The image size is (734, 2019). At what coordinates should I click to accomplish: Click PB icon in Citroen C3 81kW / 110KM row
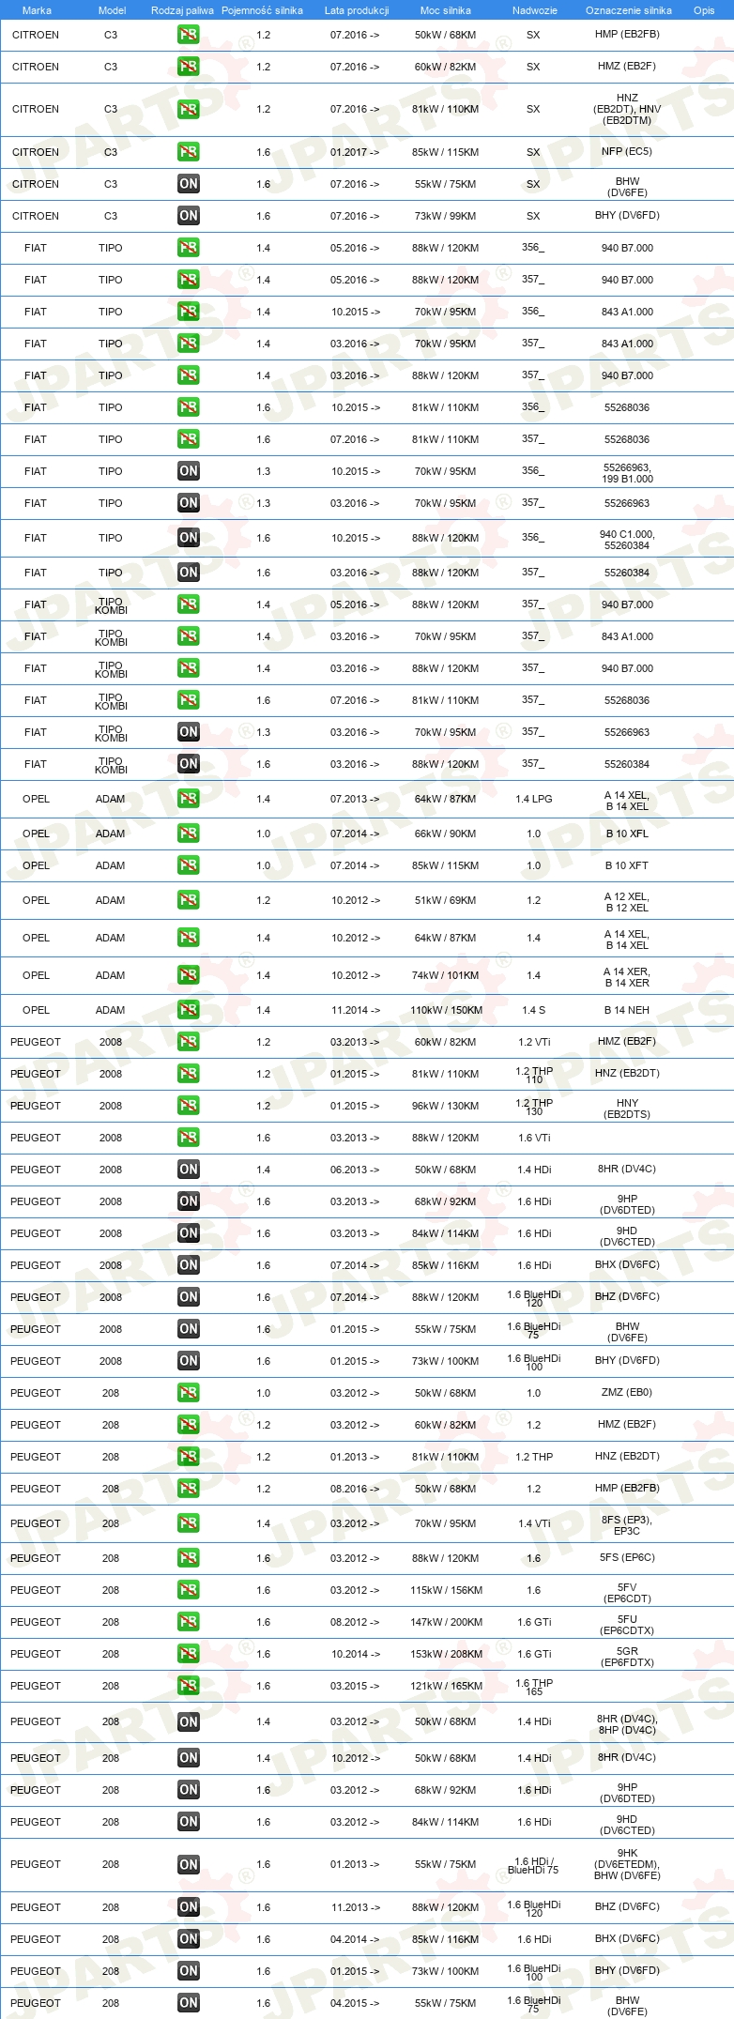point(189,110)
